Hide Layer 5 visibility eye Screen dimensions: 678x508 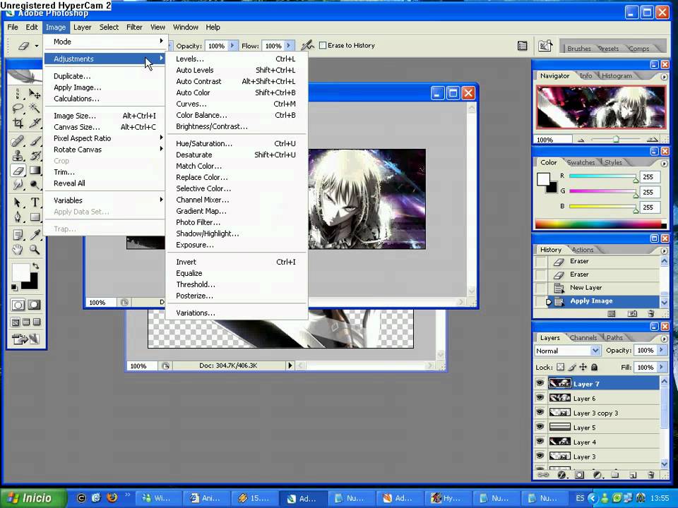click(x=540, y=427)
